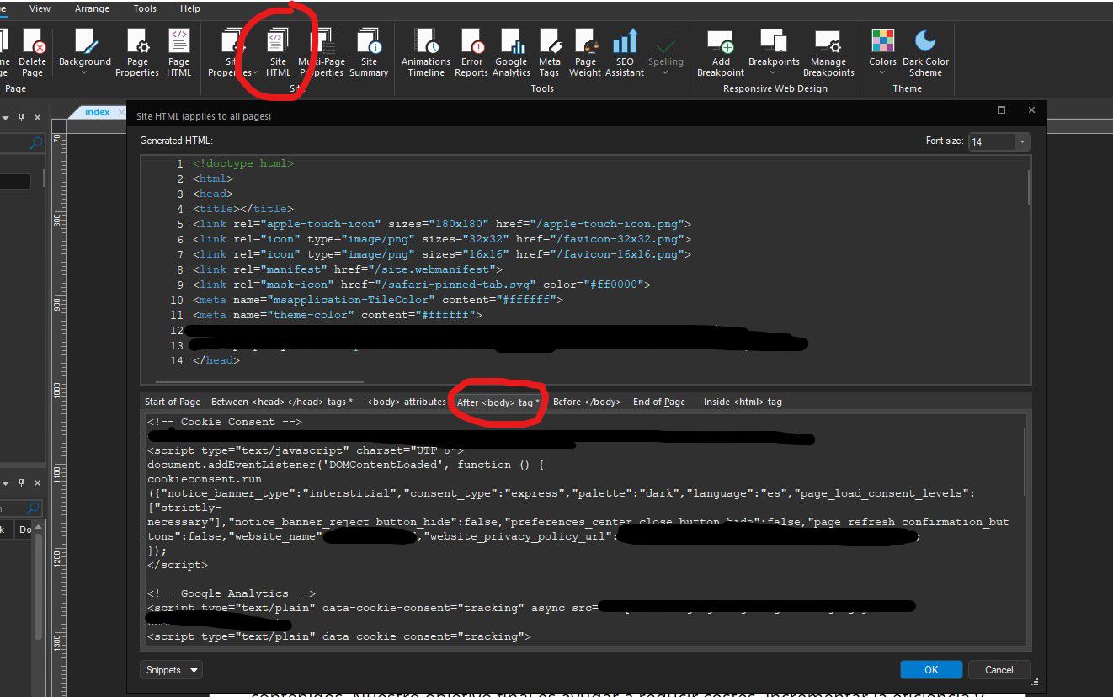Expand the Spelling dropdown arrow
Screen dimensions: 1113x697
666,73
